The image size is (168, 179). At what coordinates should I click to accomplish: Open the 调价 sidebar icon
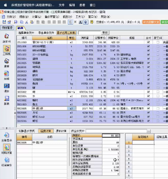tap(6, 88)
